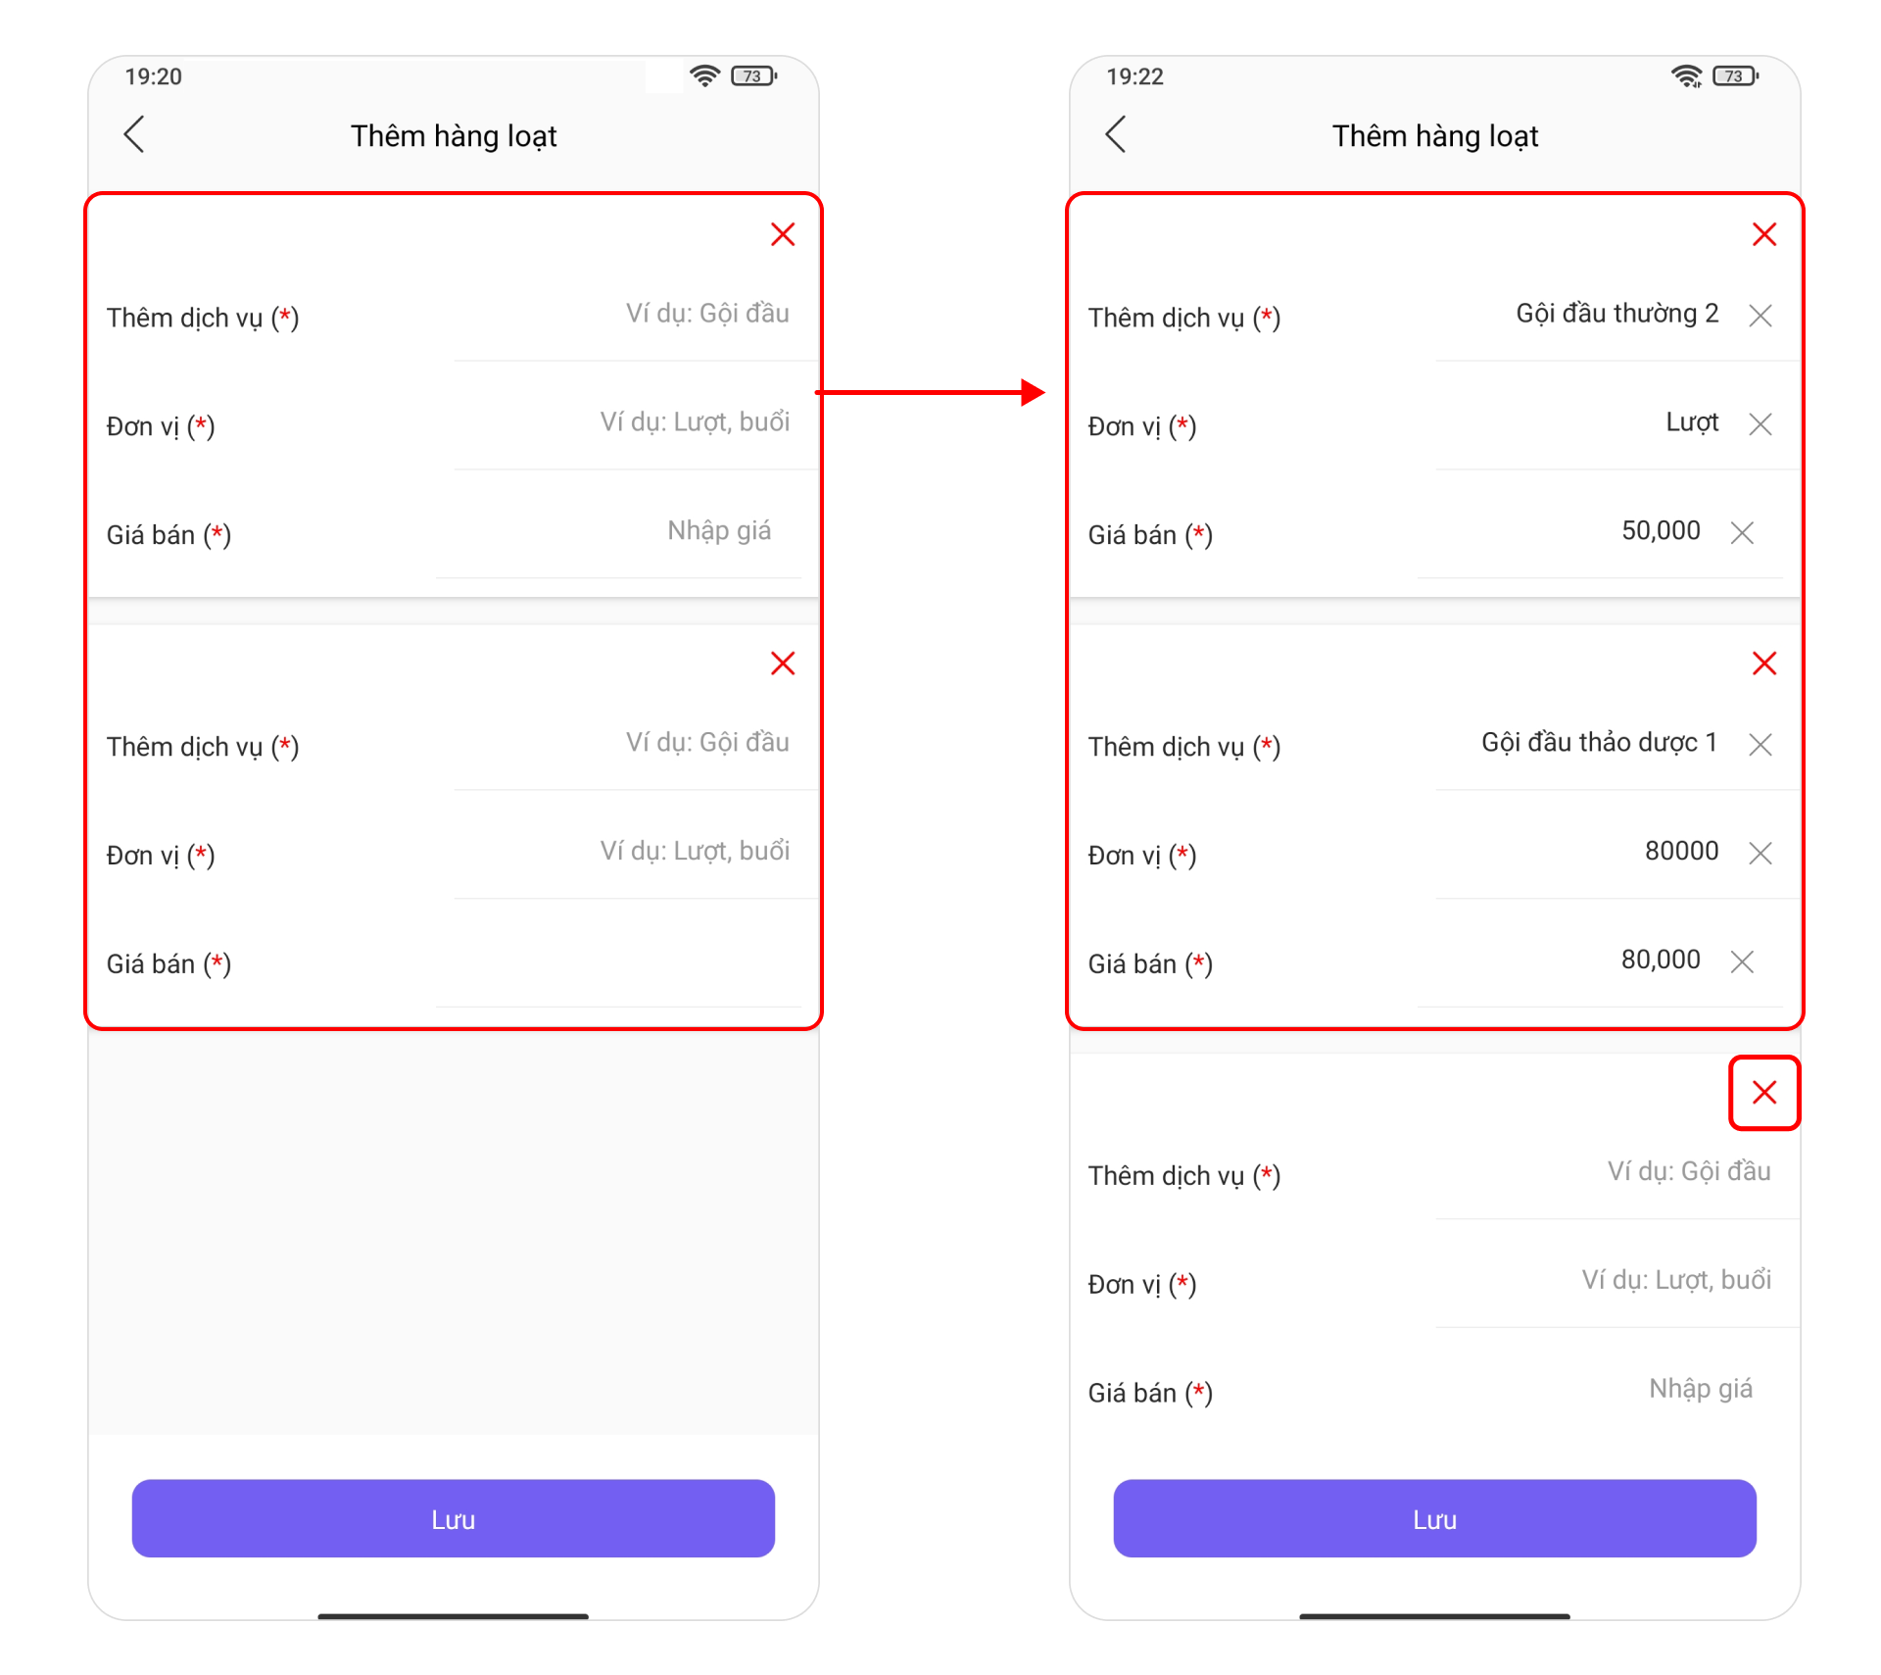Focus the 'Nhập giá' price field on left
This screenshot has width=1881, height=1675.
[619, 532]
